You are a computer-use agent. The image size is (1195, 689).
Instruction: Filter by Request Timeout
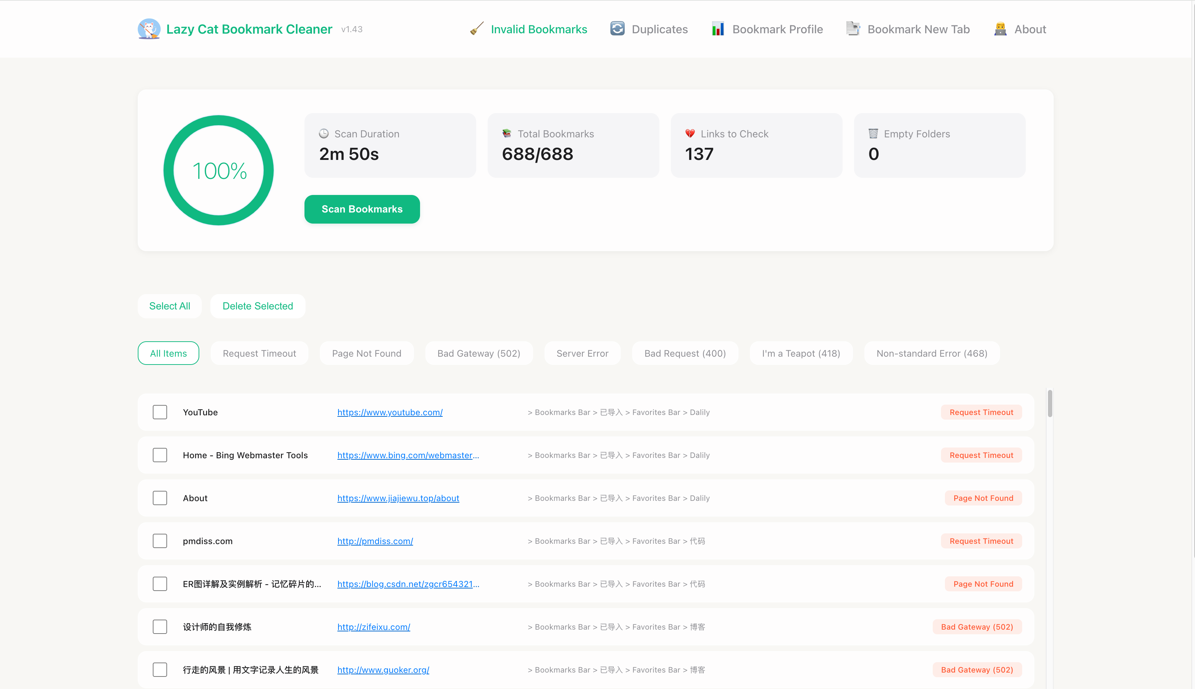point(259,353)
